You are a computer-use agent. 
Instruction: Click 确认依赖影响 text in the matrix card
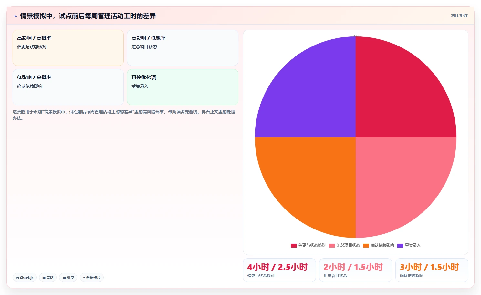(x=30, y=86)
